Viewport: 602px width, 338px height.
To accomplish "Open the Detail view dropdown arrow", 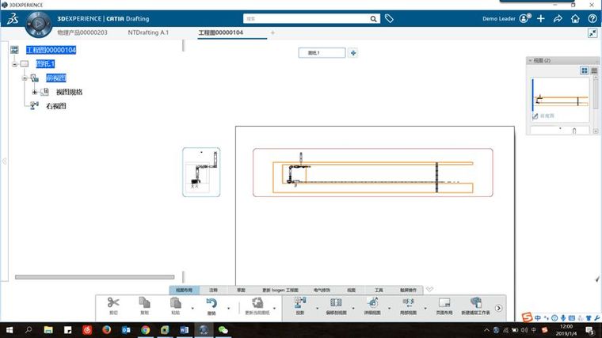I will 389,308.
